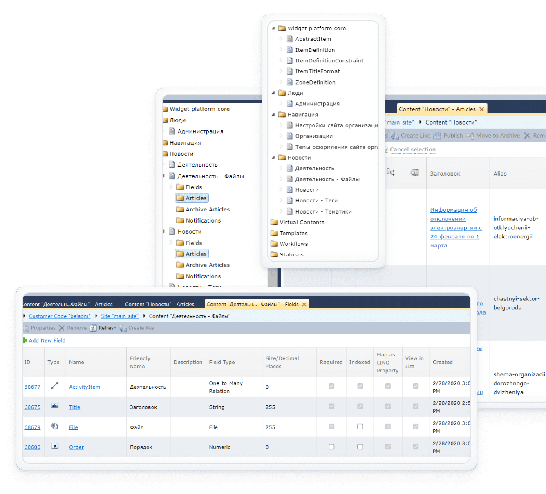Click the Archive Articles folder icon under Деятельность - Файлы
The image size is (546, 494).
pos(180,209)
